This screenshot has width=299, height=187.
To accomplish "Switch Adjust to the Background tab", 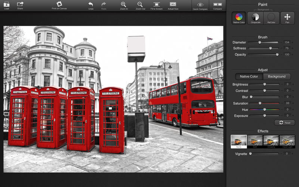I will (x=277, y=77).
